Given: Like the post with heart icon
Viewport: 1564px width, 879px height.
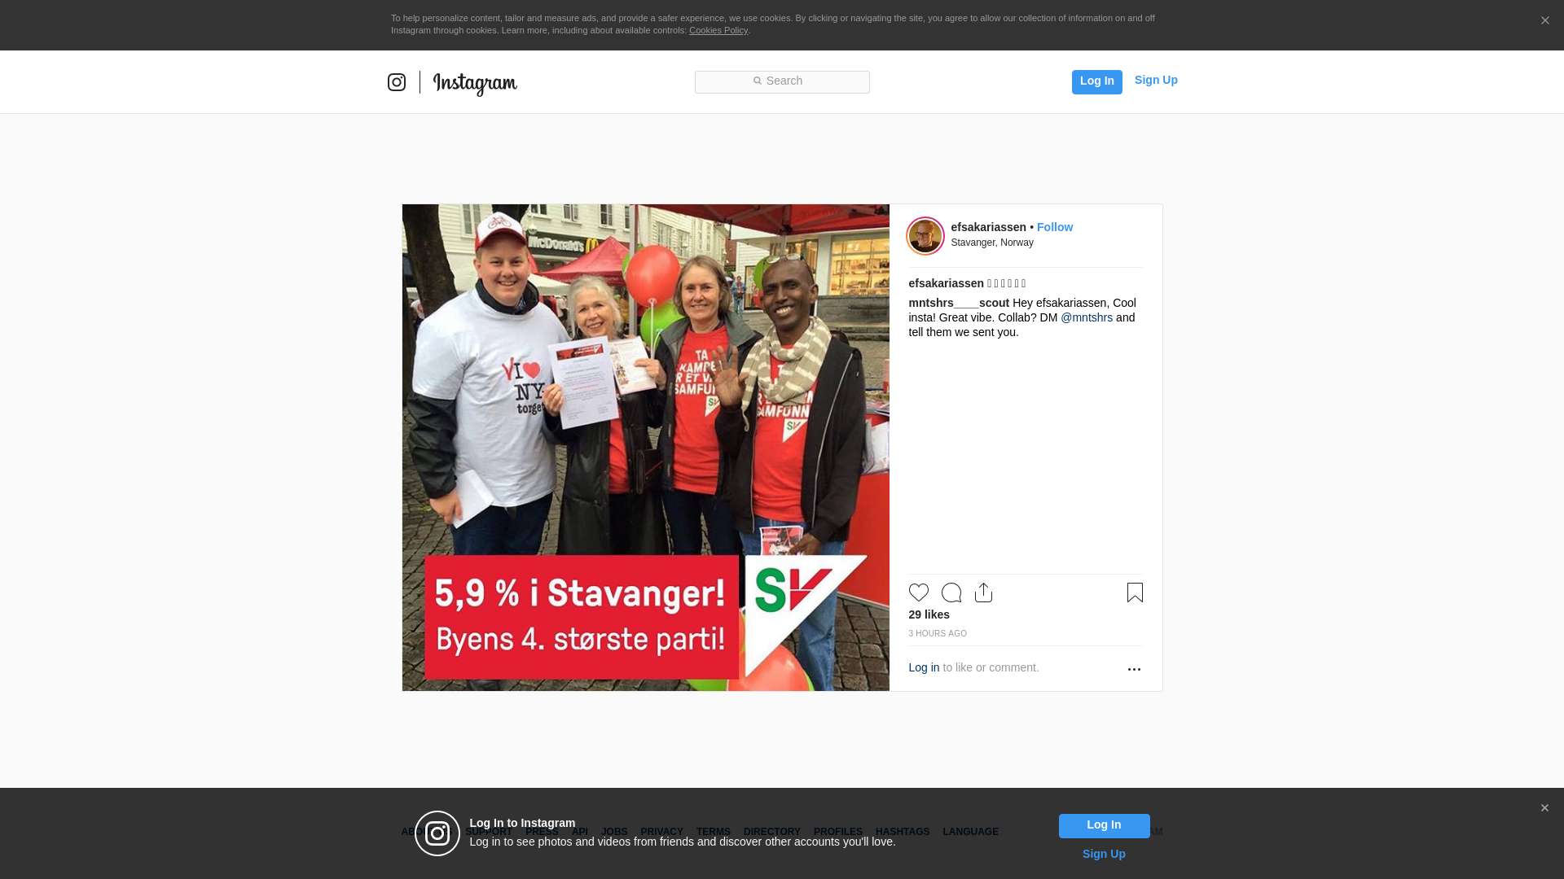Looking at the screenshot, I should (918, 593).
